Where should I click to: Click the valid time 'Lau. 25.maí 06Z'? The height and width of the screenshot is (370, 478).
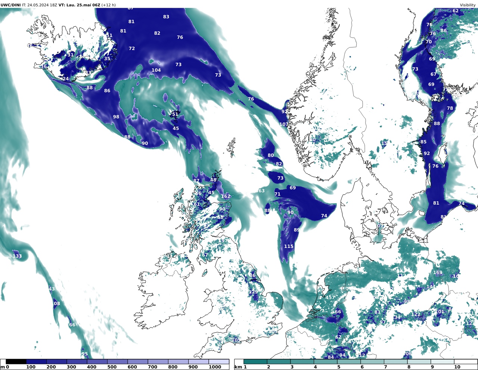(x=83, y=5)
